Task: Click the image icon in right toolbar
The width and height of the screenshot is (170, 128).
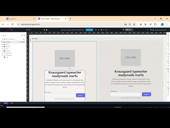Action: [168, 82]
